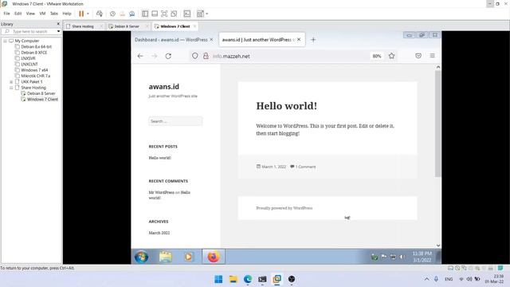Click Send Ctrl+Alt+Del toolbar icon
The height and width of the screenshot is (287, 510).
tap(100, 14)
